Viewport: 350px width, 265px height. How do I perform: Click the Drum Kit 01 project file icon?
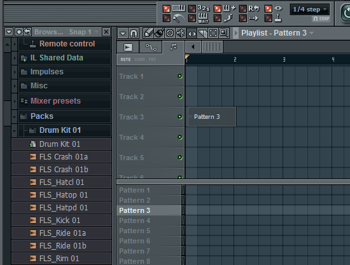tap(33, 144)
